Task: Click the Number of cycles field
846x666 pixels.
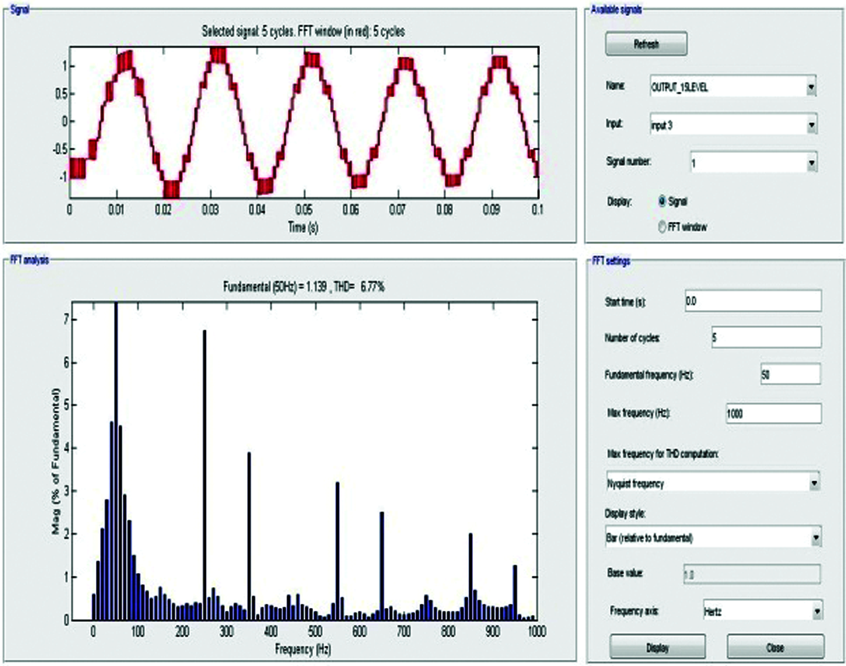Action: [765, 338]
